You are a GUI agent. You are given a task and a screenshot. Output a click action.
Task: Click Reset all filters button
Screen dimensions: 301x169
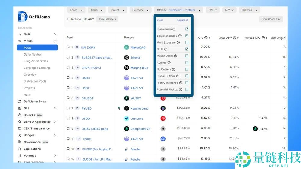pyautogui.click(x=107, y=19)
